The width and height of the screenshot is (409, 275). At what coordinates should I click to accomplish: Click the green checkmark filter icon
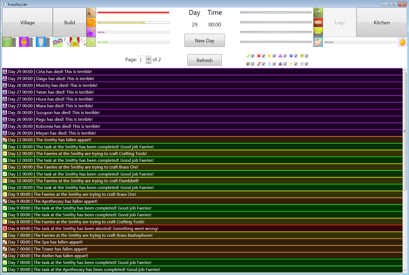point(248,56)
